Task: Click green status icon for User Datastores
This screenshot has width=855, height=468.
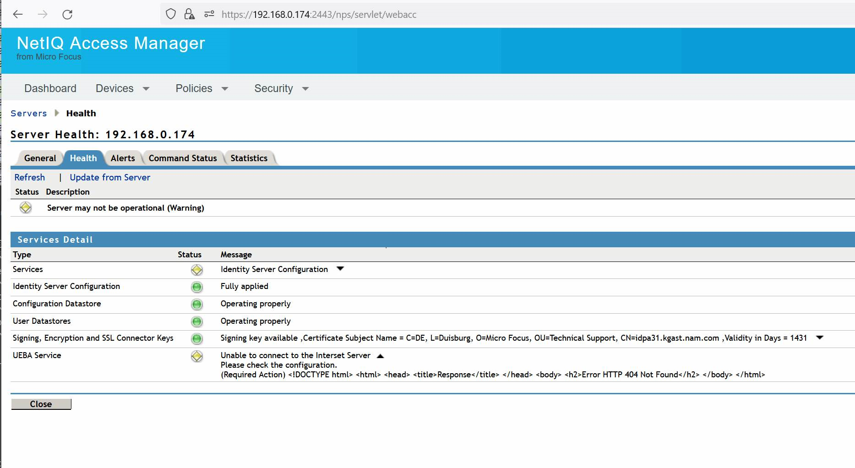Action: tap(196, 321)
